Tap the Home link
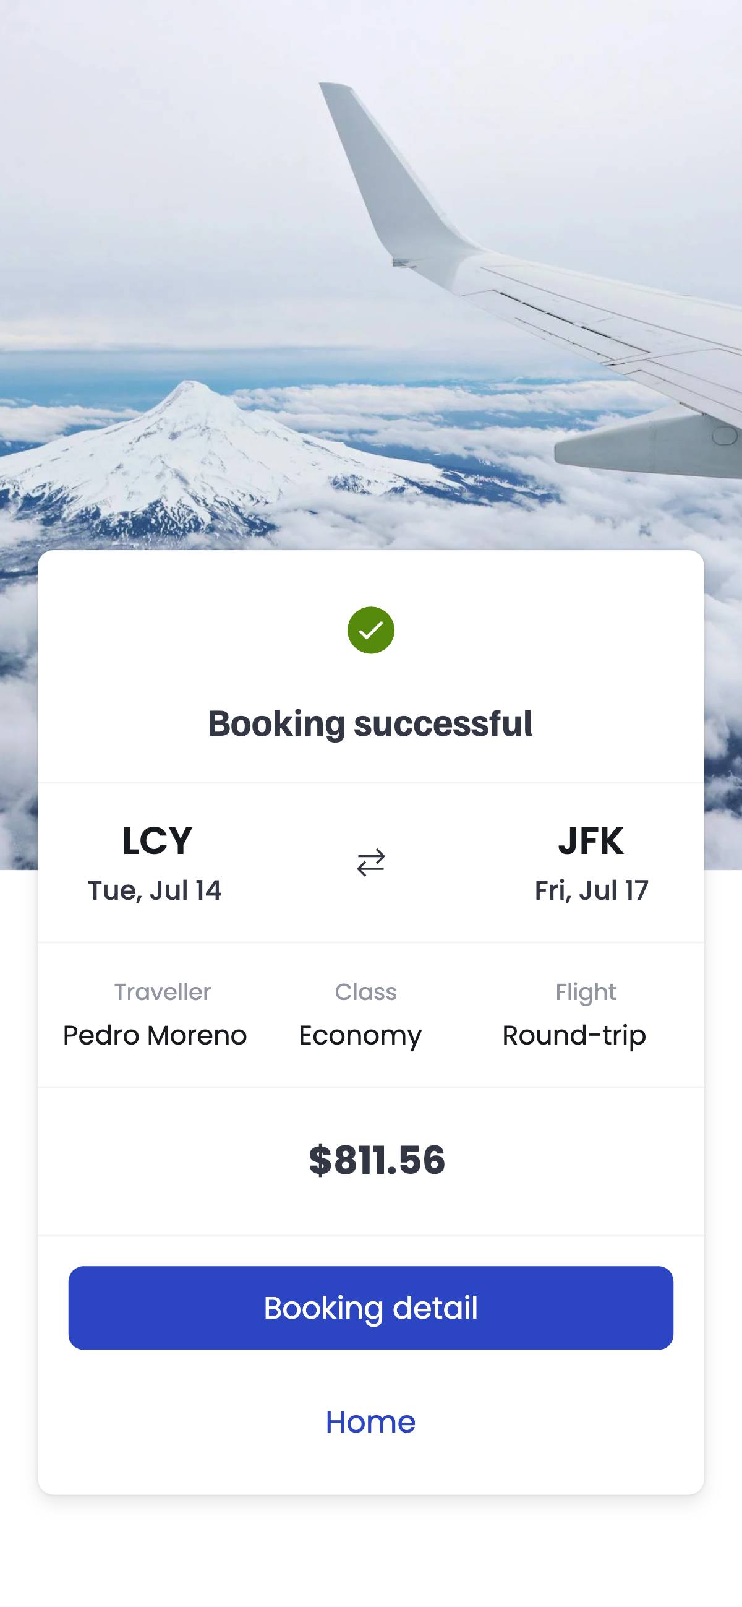Image resolution: width=742 pixels, height=1607 pixels. tap(370, 1422)
